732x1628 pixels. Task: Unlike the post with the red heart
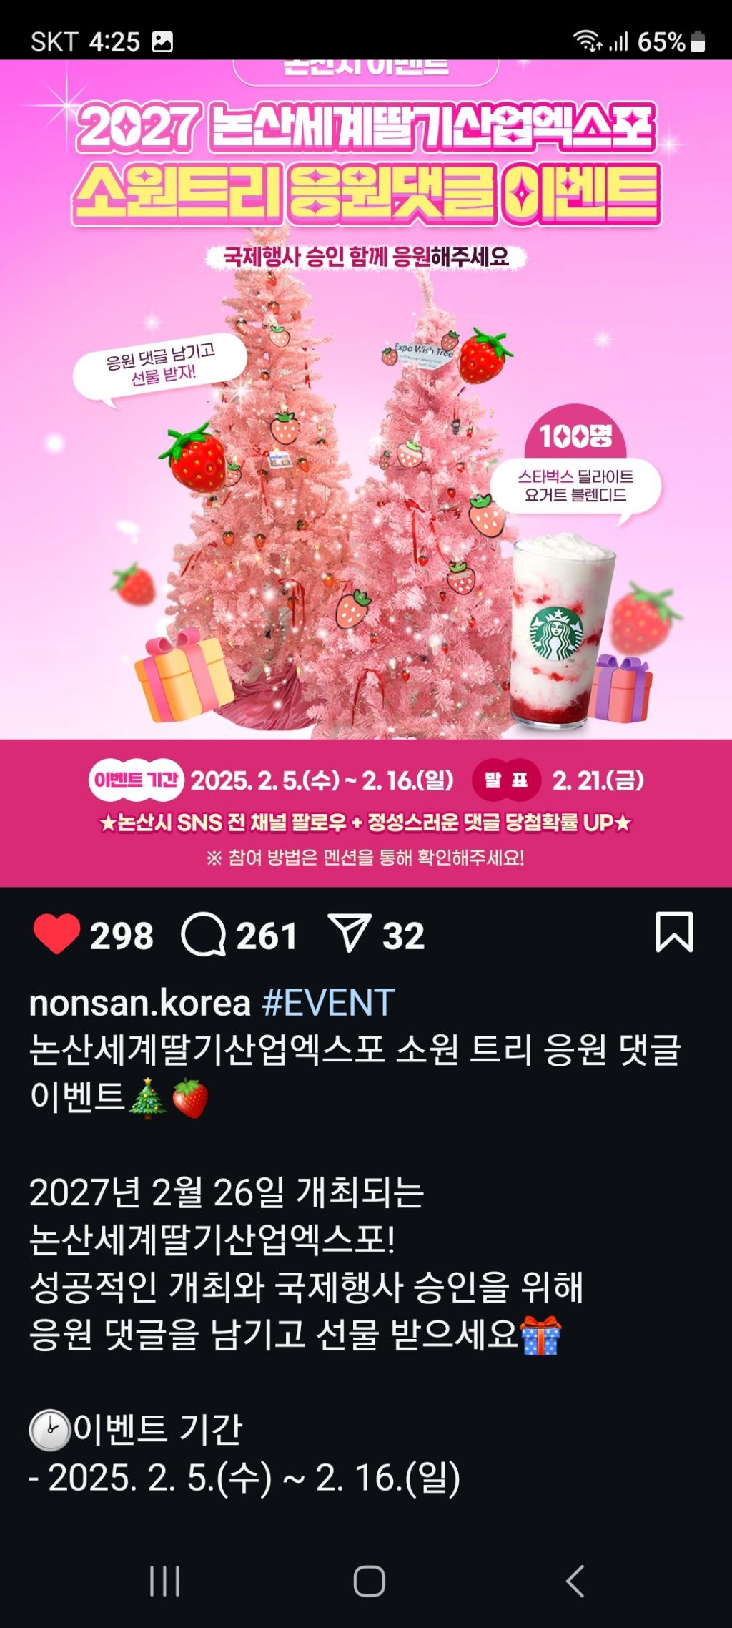(x=56, y=934)
